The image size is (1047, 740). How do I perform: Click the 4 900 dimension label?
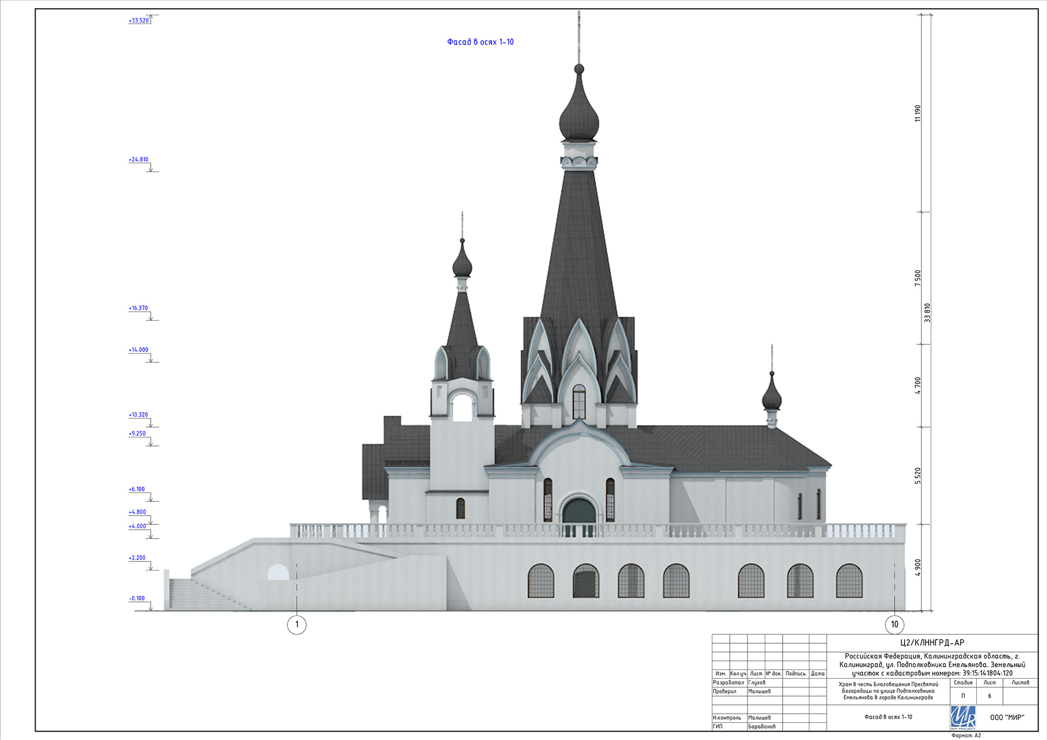[x=917, y=567]
